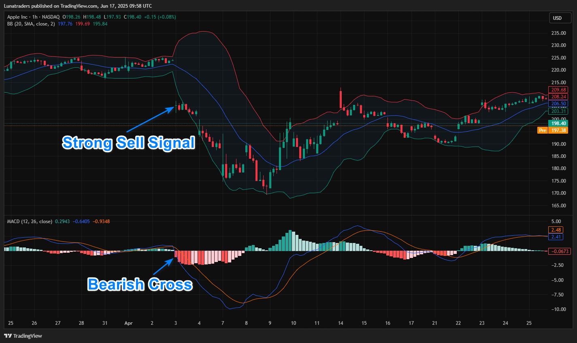Image resolution: width=577 pixels, height=343 pixels.
Task: Click 185.00 on the price axis
Action: [558, 156]
